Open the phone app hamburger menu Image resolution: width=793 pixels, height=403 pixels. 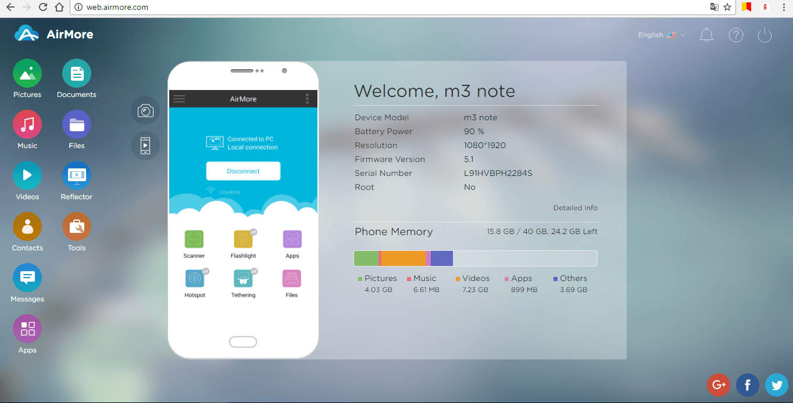(180, 99)
